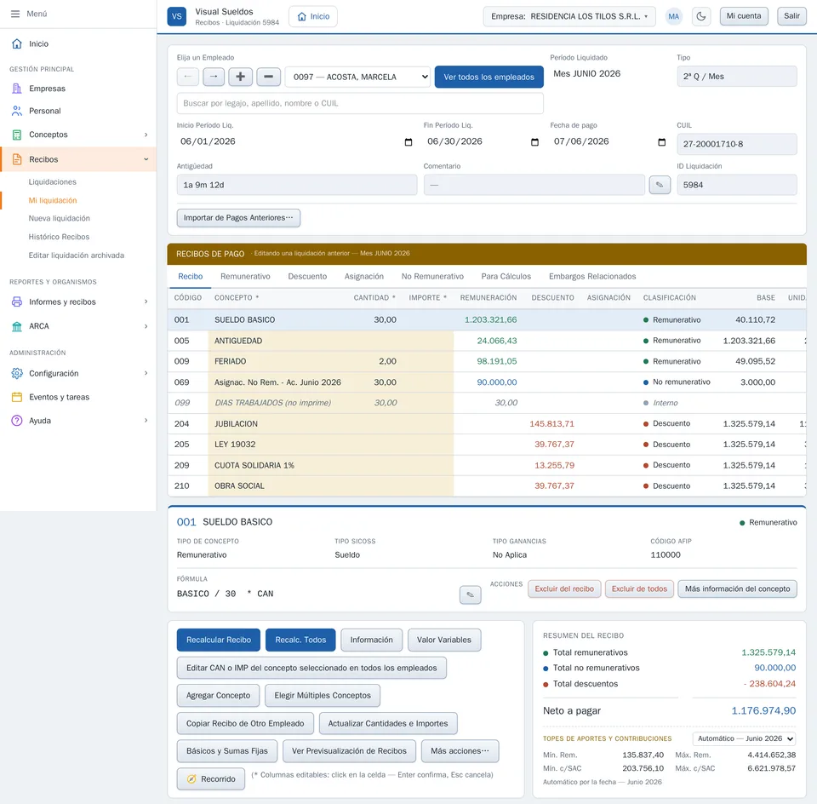Viewport: 817px width, 804px height.
Task: Open the Topes Automático Junio 2026 dropdown
Action: click(745, 738)
